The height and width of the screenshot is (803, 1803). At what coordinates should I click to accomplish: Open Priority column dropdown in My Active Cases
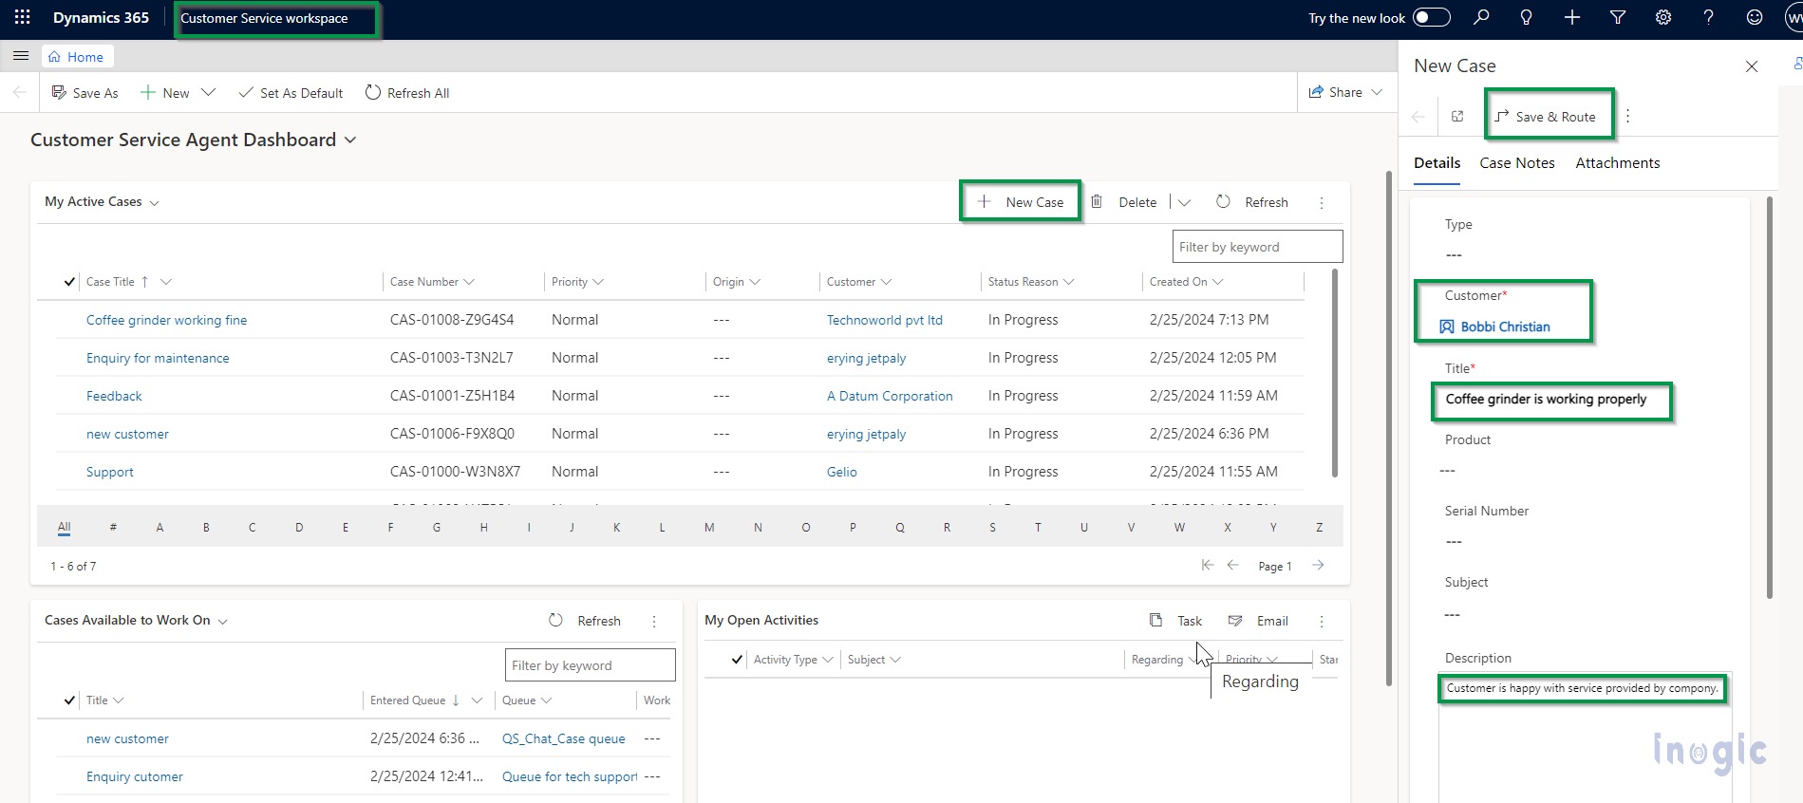click(x=598, y=282)
